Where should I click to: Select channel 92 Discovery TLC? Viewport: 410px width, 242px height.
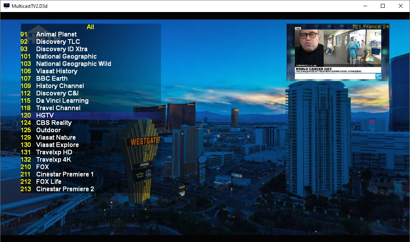(x=91, y=41)
